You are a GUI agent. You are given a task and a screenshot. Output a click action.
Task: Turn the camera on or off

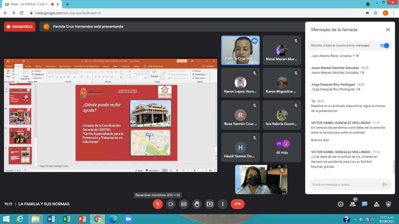171,204
